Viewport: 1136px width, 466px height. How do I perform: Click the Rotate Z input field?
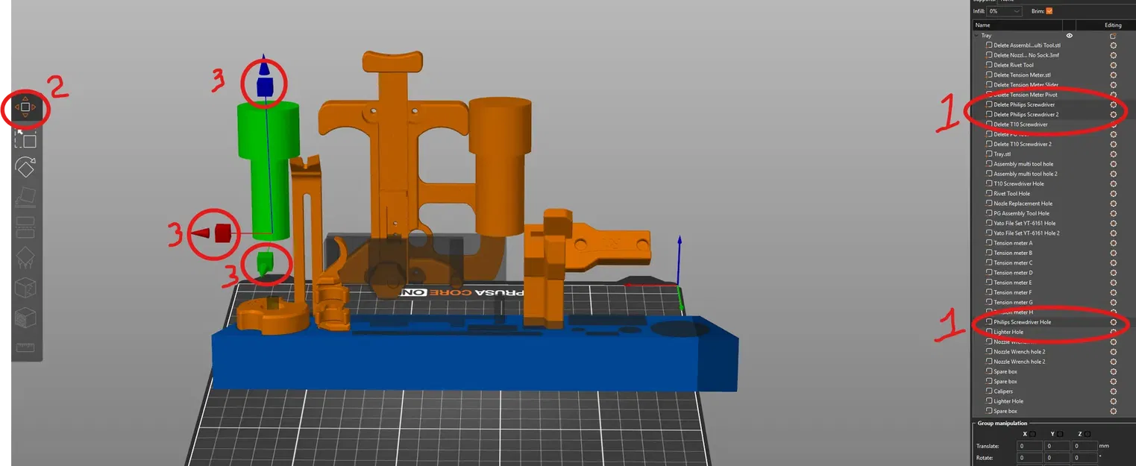tap(1085, 458)
